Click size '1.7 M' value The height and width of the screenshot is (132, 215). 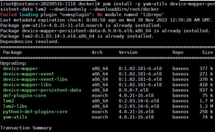tap(206, 101)
